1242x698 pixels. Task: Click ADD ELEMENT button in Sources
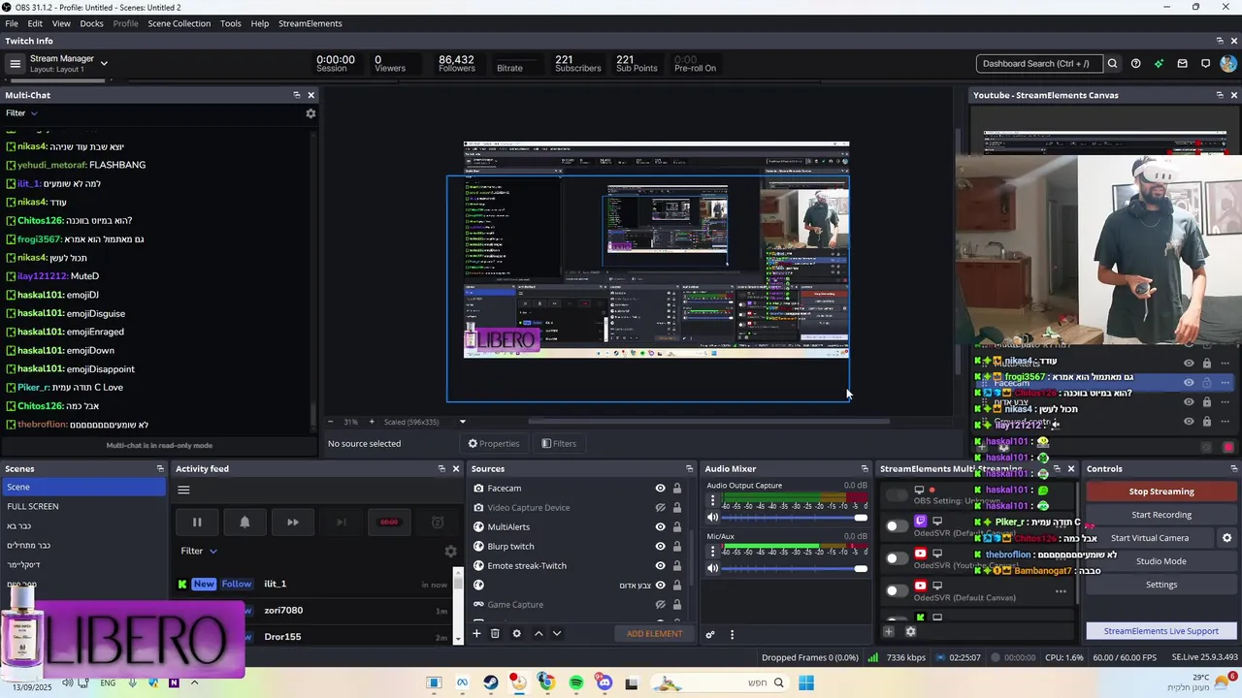(655, 634)
